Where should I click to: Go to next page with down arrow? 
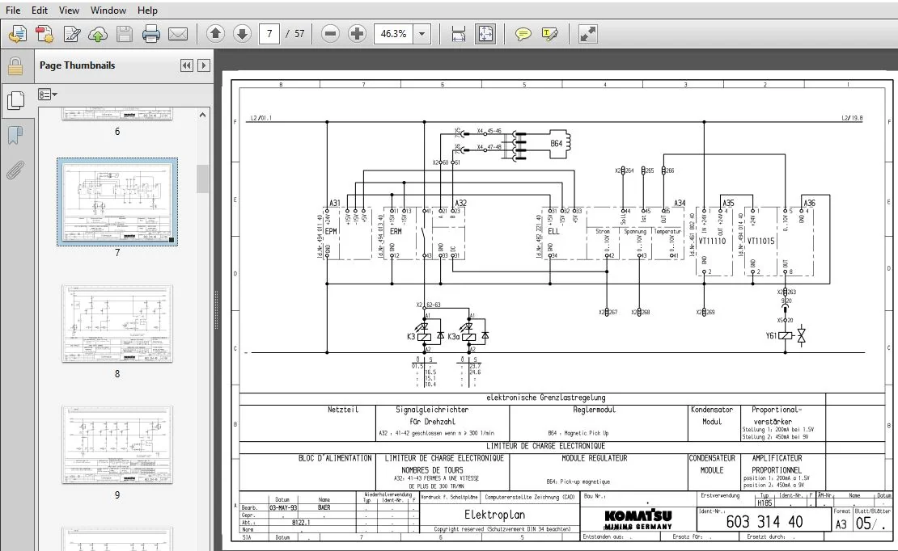click(x=242, y=34)
